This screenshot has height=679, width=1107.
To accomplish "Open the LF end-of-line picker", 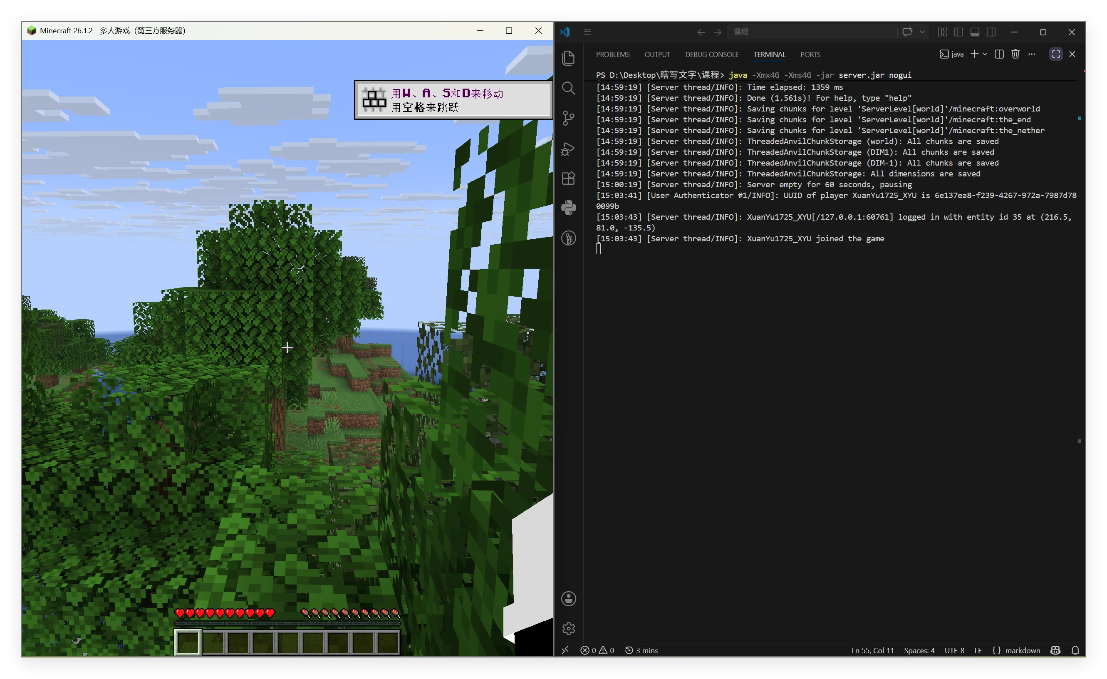I will [978, 650].
